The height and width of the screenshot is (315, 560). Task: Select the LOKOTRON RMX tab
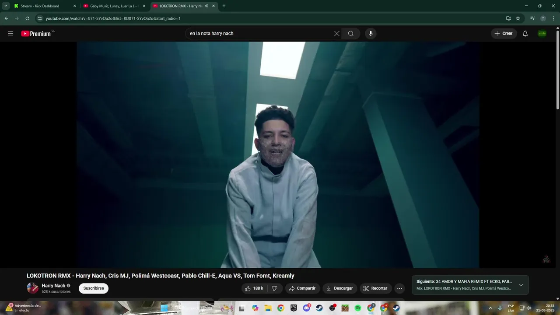184,6
